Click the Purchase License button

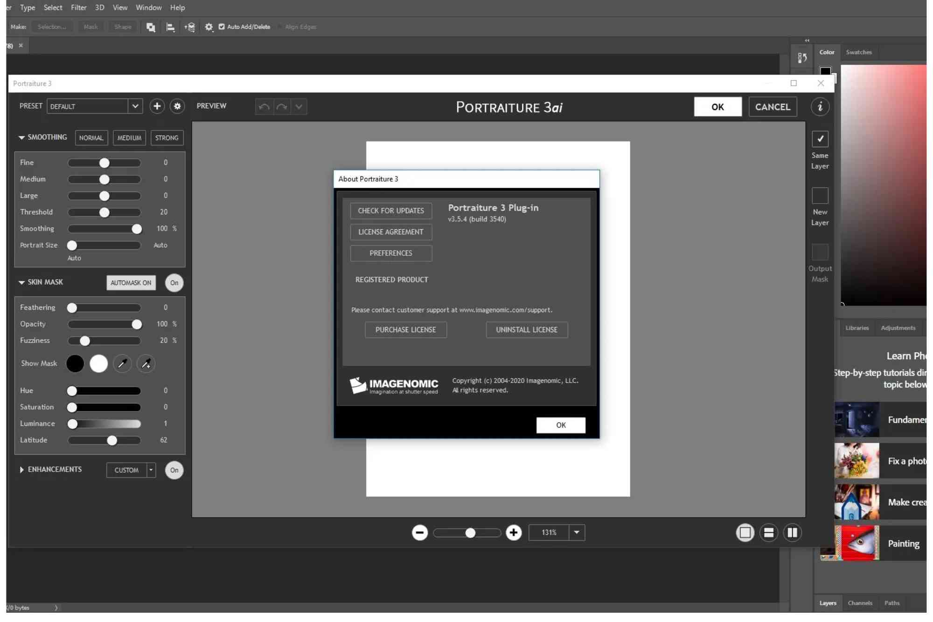pos(406,330)
